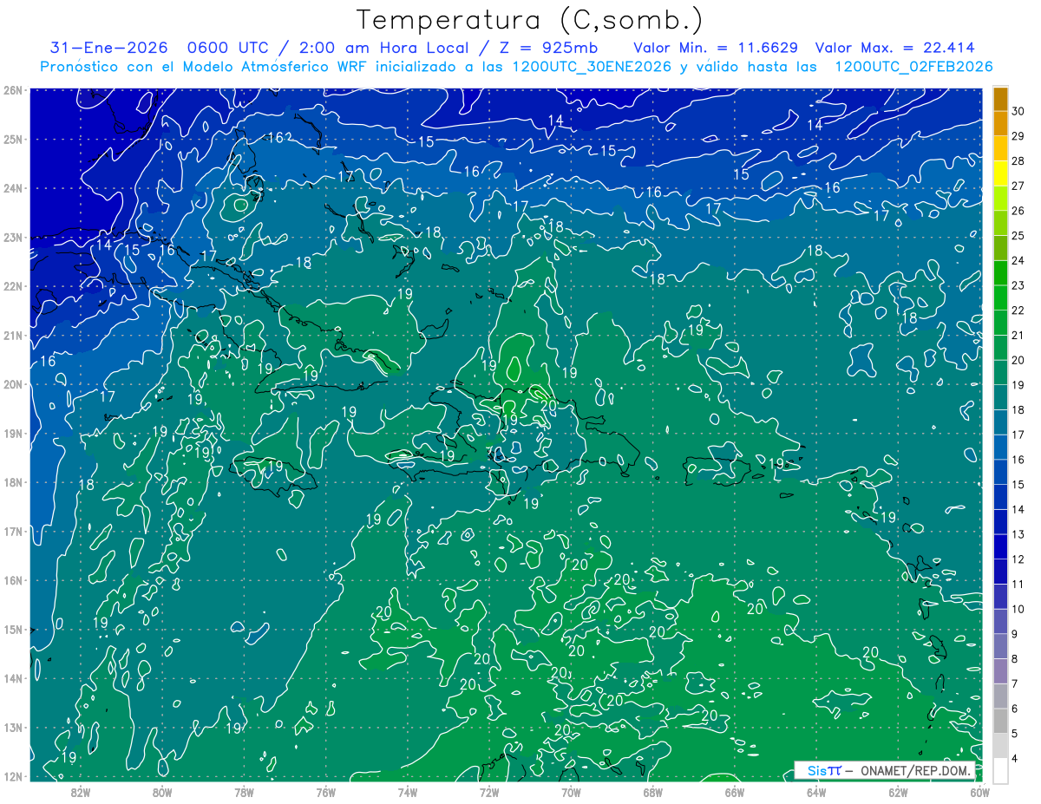The image size is (1041, 804).
Task: Click the 'ONAMET/REP.DOM.' credit text
Action: coord(915,770)
